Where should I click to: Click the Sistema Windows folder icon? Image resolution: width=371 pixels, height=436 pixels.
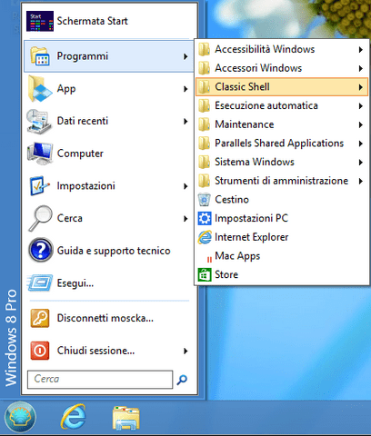click(x=204, y=162)
